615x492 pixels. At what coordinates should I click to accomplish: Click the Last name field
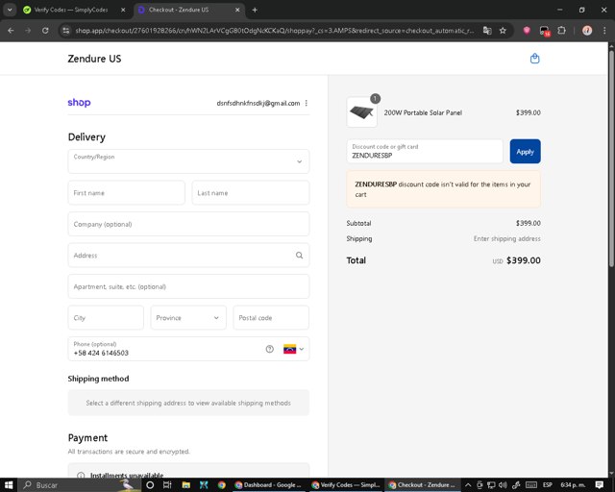[x=251, y=192]
